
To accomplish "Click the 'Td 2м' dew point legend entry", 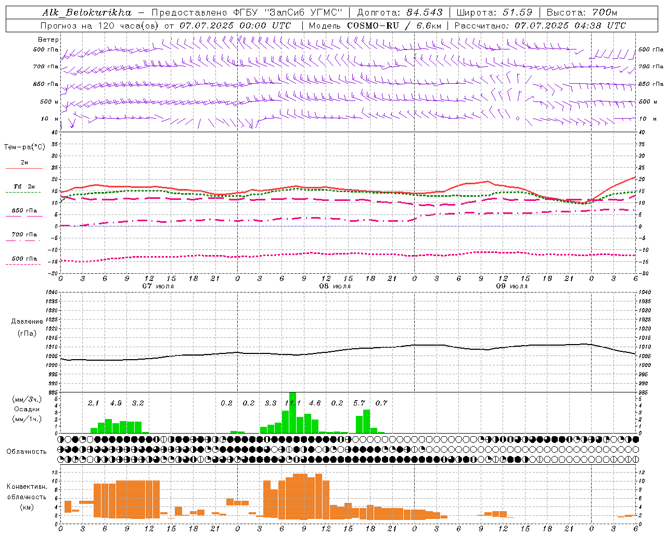I will (24, 186).
